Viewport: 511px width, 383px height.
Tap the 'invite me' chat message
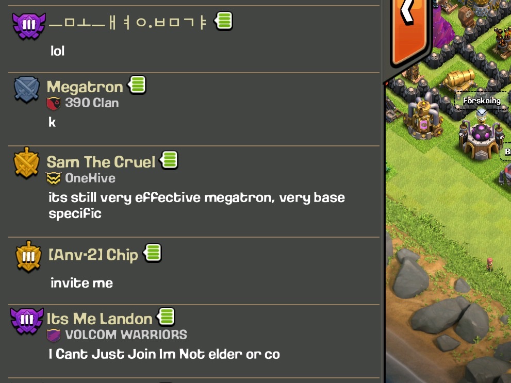82,282
